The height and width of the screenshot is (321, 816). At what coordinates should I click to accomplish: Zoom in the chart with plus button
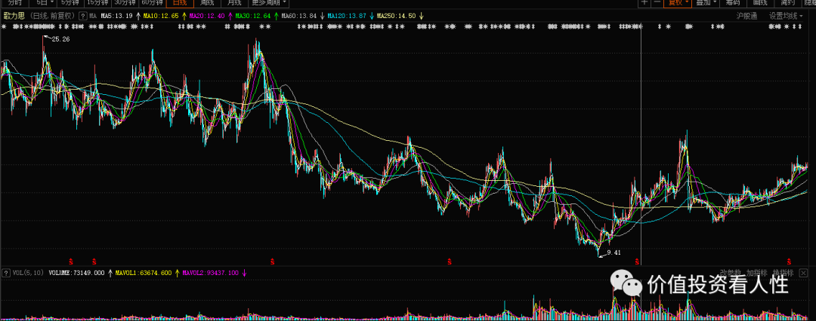pos(644,2)
